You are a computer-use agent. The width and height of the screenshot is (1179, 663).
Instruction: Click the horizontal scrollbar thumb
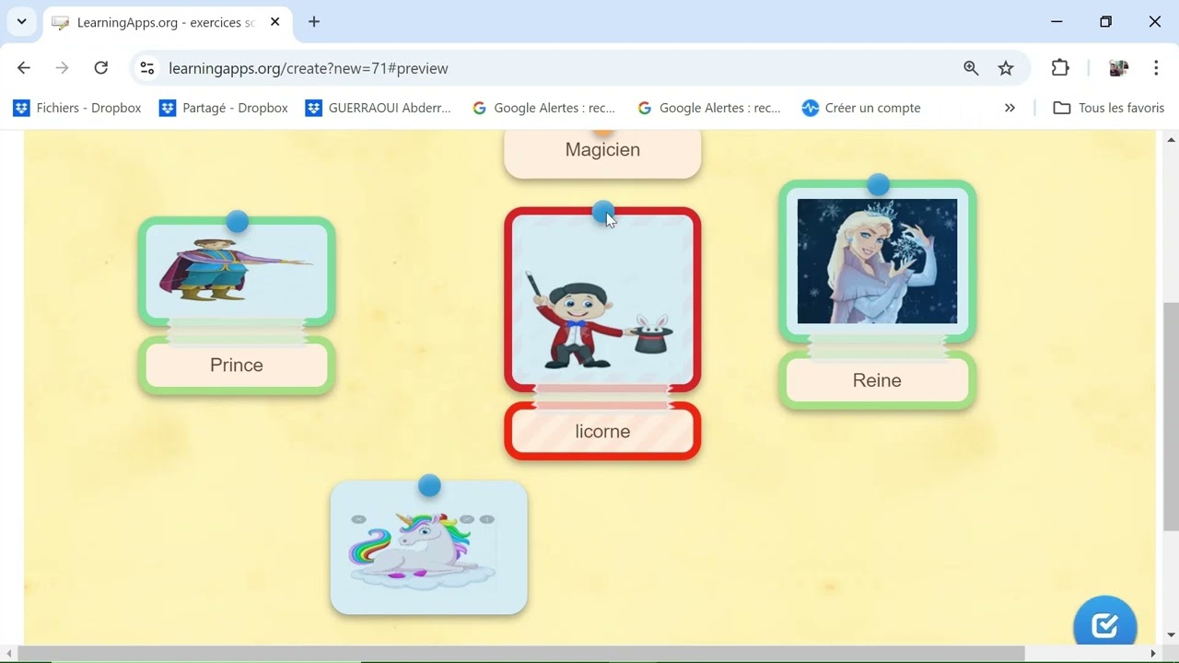click(x=521, y=654)
